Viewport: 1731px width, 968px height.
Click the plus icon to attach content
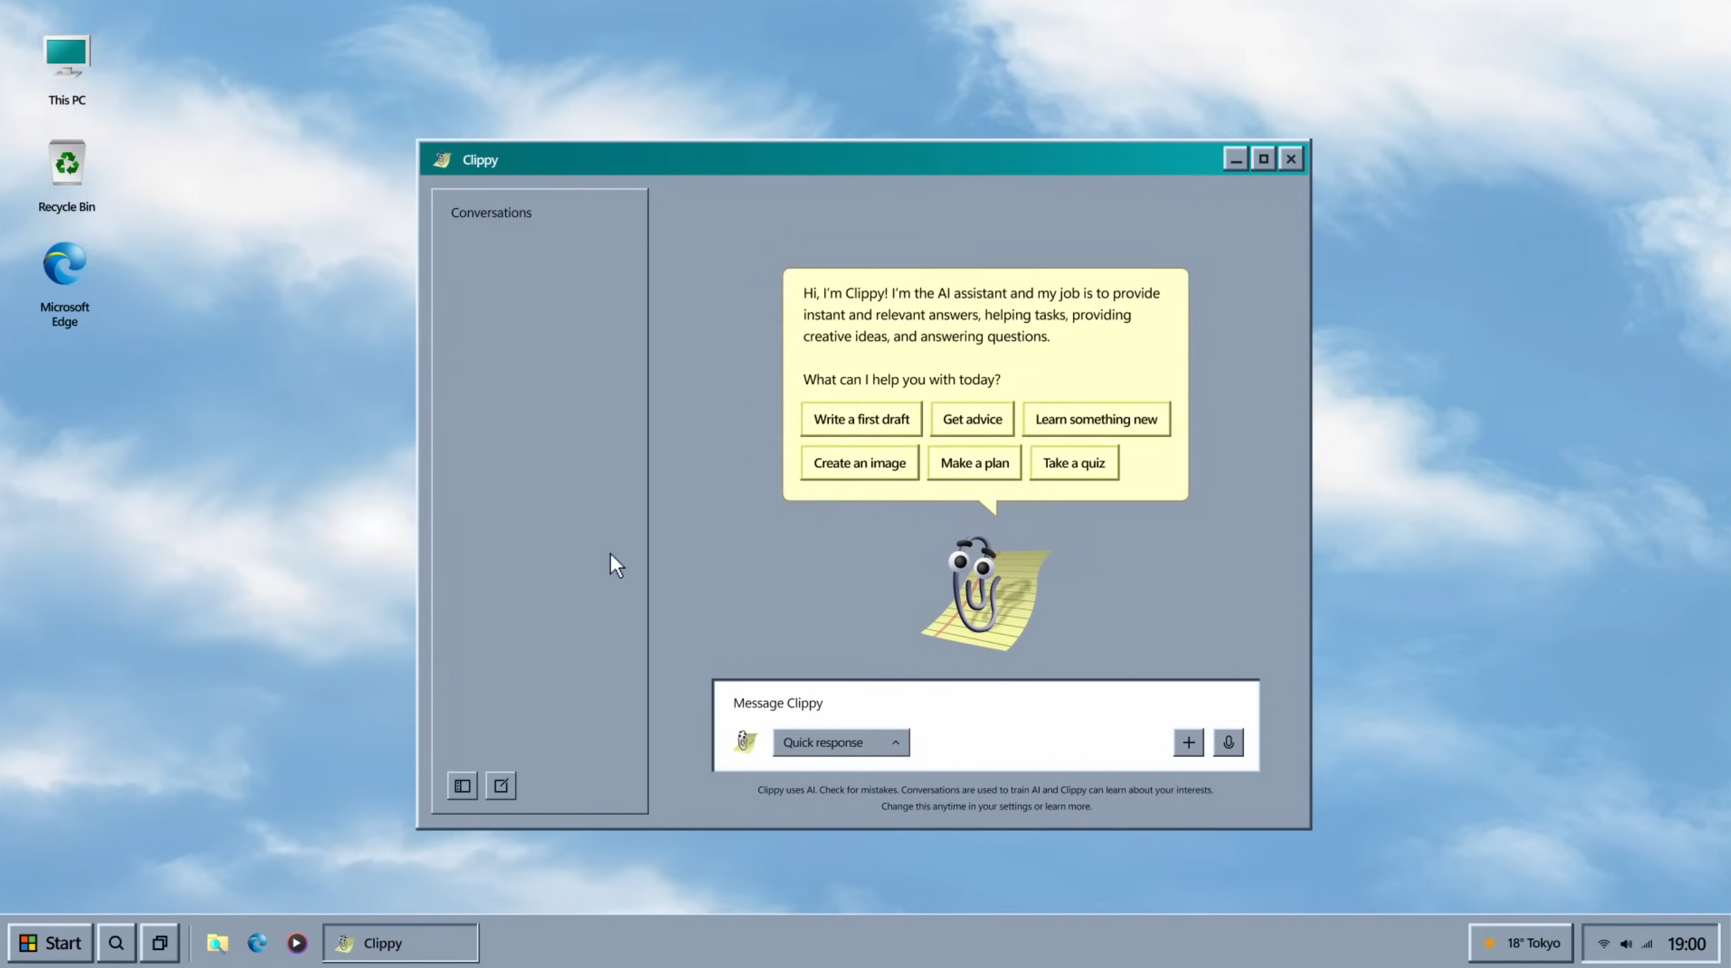click(x=1188, y=742)
